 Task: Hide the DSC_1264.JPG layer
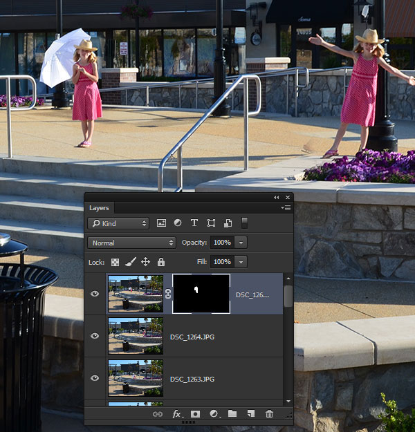pos(95,336)
